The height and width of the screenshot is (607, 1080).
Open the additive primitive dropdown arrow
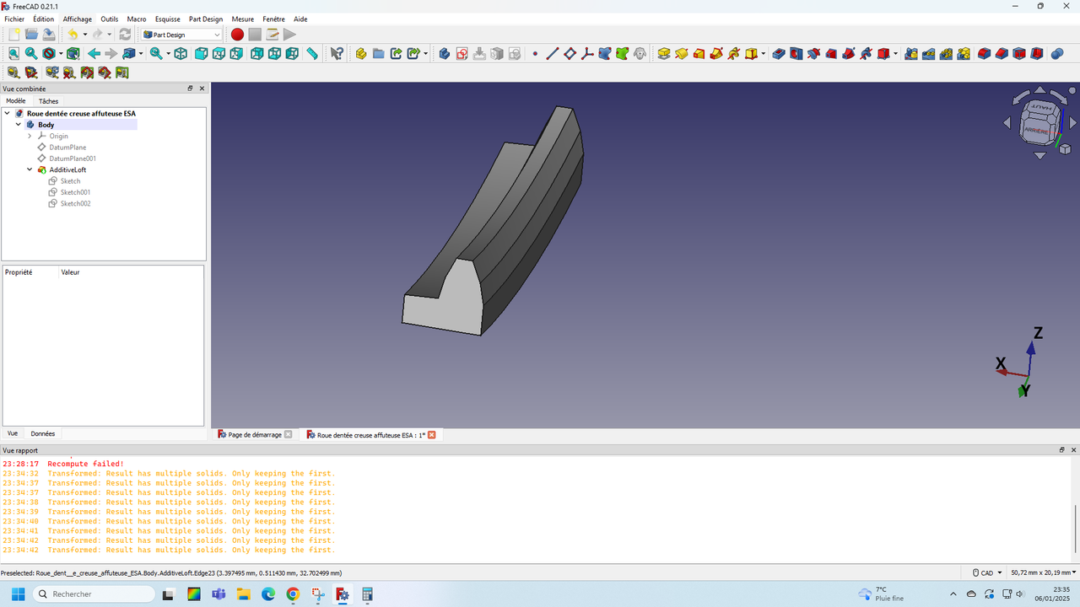[764, 54]
